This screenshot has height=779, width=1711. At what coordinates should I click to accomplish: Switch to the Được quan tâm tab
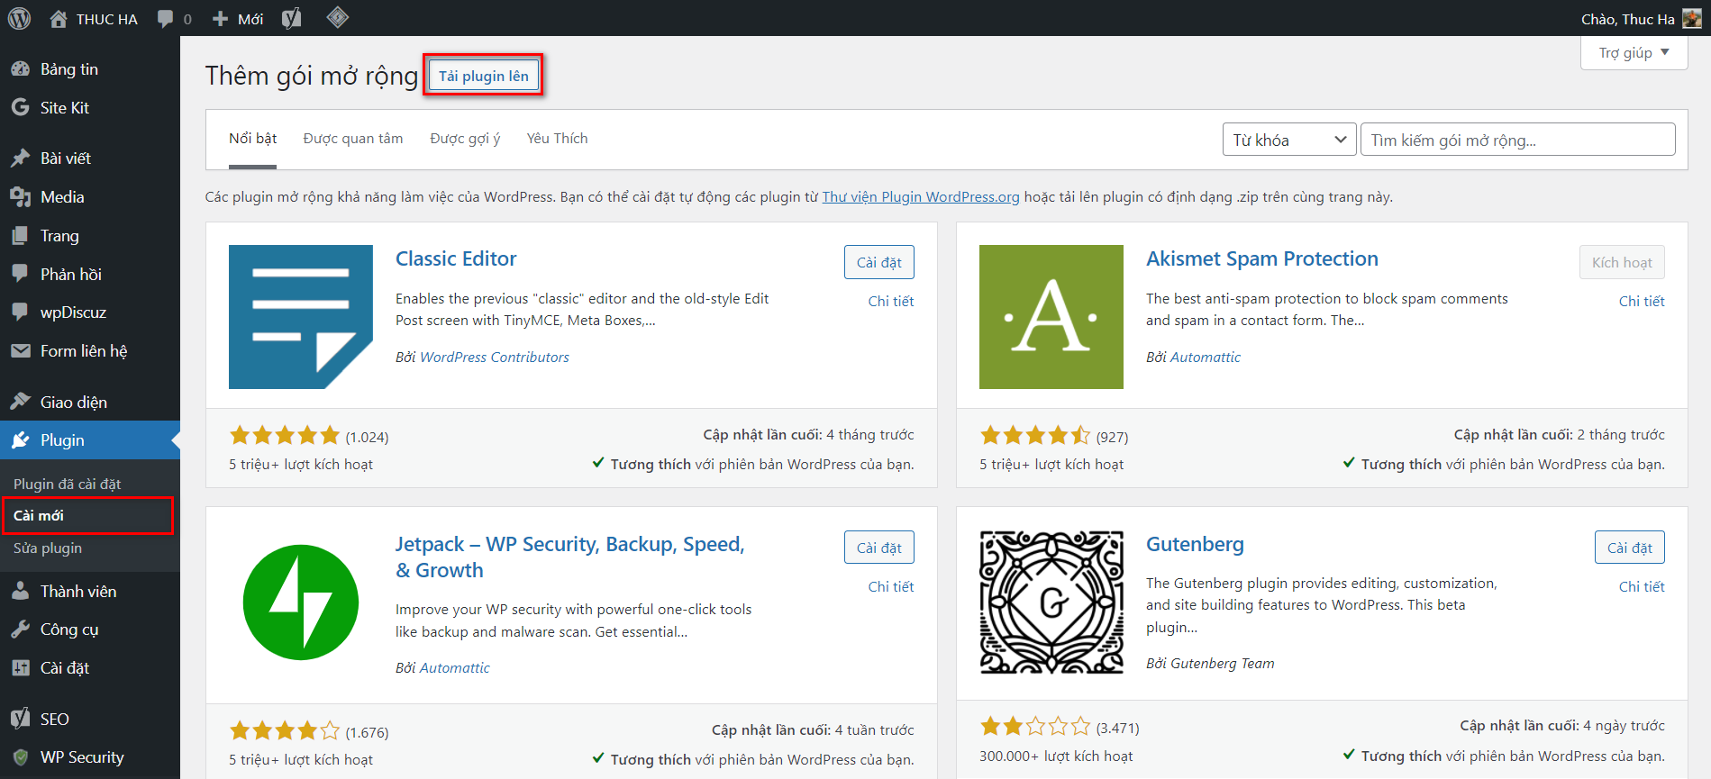(353, 139)
